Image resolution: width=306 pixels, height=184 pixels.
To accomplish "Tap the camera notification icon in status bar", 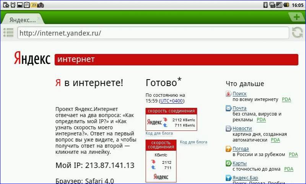I will (x=41, y=5).
